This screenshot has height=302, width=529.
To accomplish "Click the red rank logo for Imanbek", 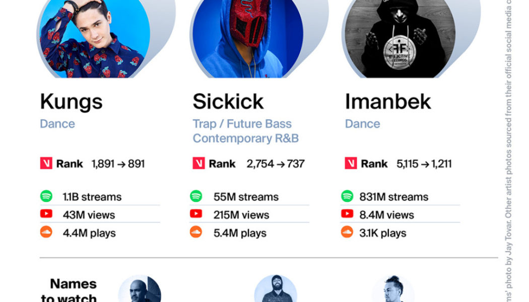I will (351, 163).
